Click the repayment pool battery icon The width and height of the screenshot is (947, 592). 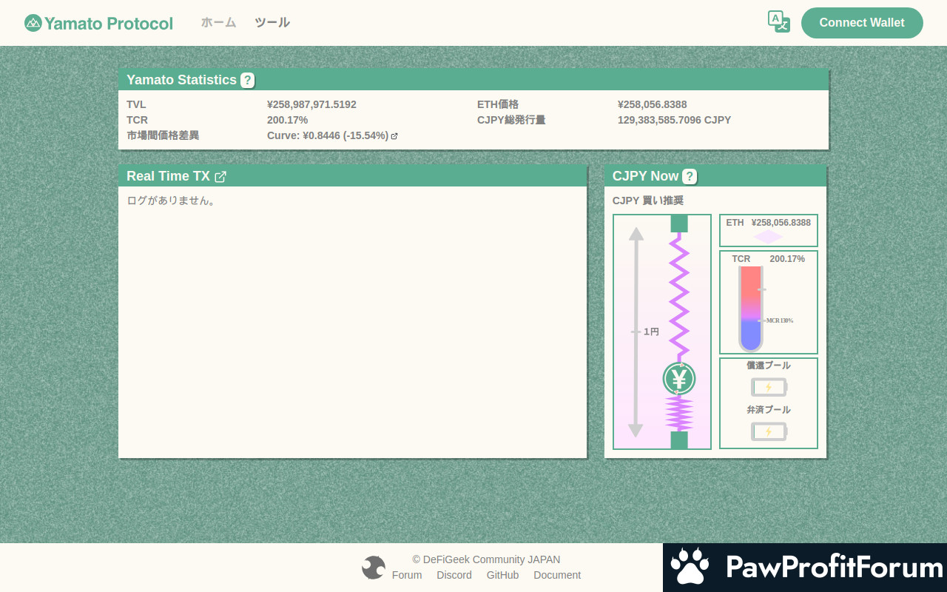point(769,431)
